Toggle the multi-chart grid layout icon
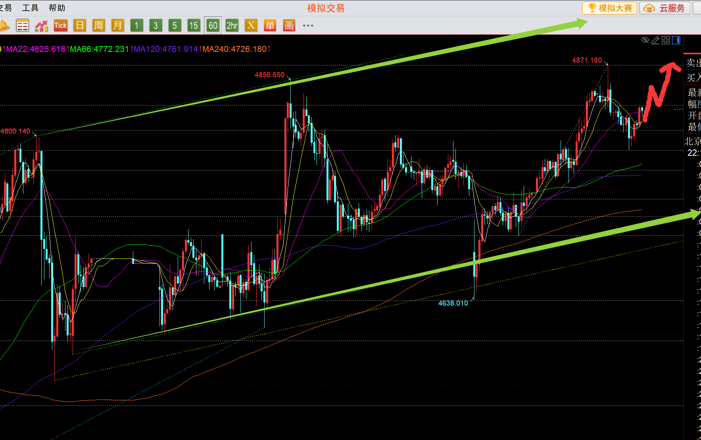 coord(666,40)
